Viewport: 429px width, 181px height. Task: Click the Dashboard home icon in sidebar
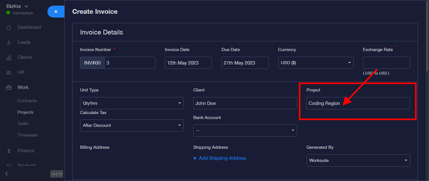(9, 28)
